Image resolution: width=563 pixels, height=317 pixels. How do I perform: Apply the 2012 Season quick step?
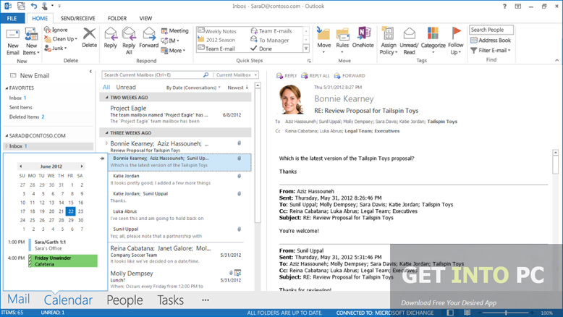click(x=216, y=40)
